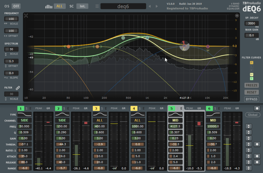Toggle band 1 enable button
This screenshot has width=263, height=173.
click(21, 109)
